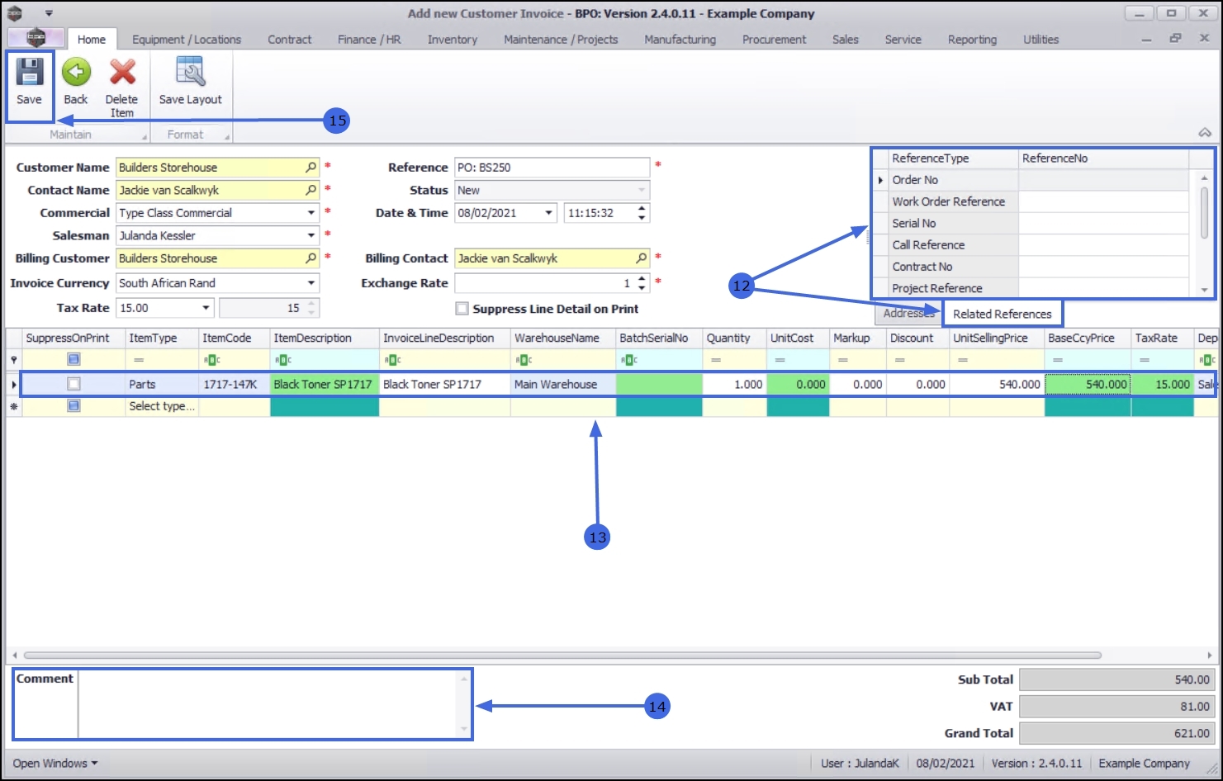
Task: Open the Utilities ribbon tab
Action: (1040, 39)
